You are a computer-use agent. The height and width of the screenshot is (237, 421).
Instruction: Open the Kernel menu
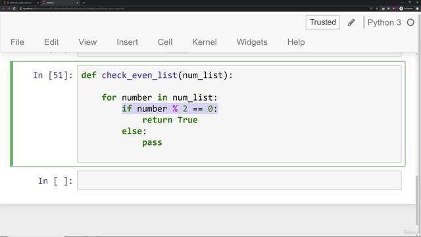[205, 42]
